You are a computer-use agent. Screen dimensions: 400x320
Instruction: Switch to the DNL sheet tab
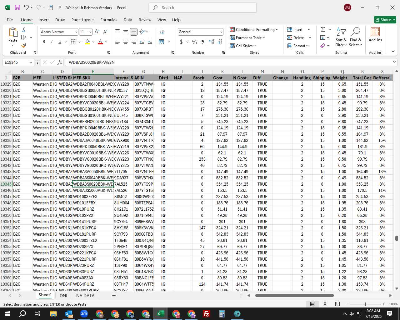64,295
